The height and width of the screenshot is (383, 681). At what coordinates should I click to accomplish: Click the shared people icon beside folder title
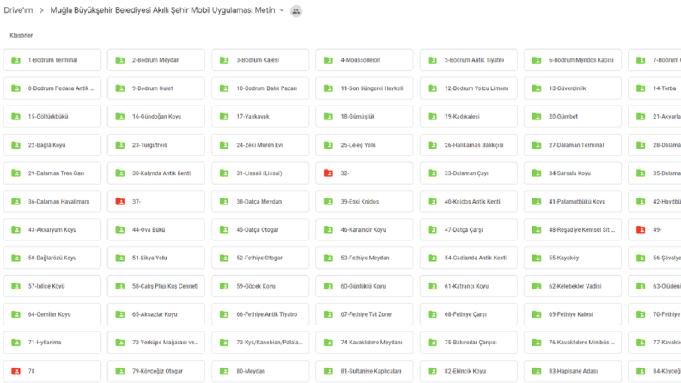tap(295, 11)
